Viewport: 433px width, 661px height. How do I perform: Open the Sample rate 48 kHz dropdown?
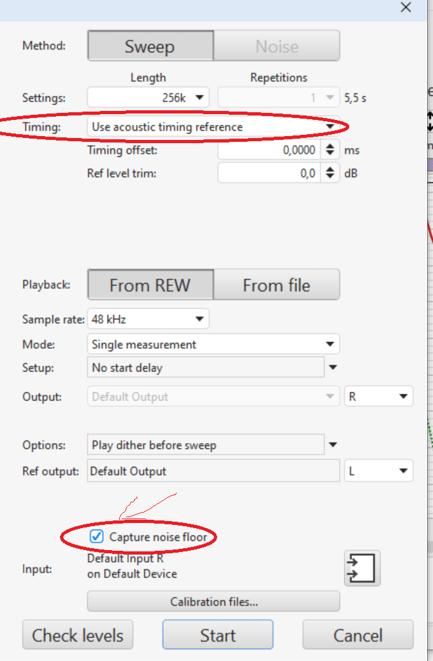point(148,319)
